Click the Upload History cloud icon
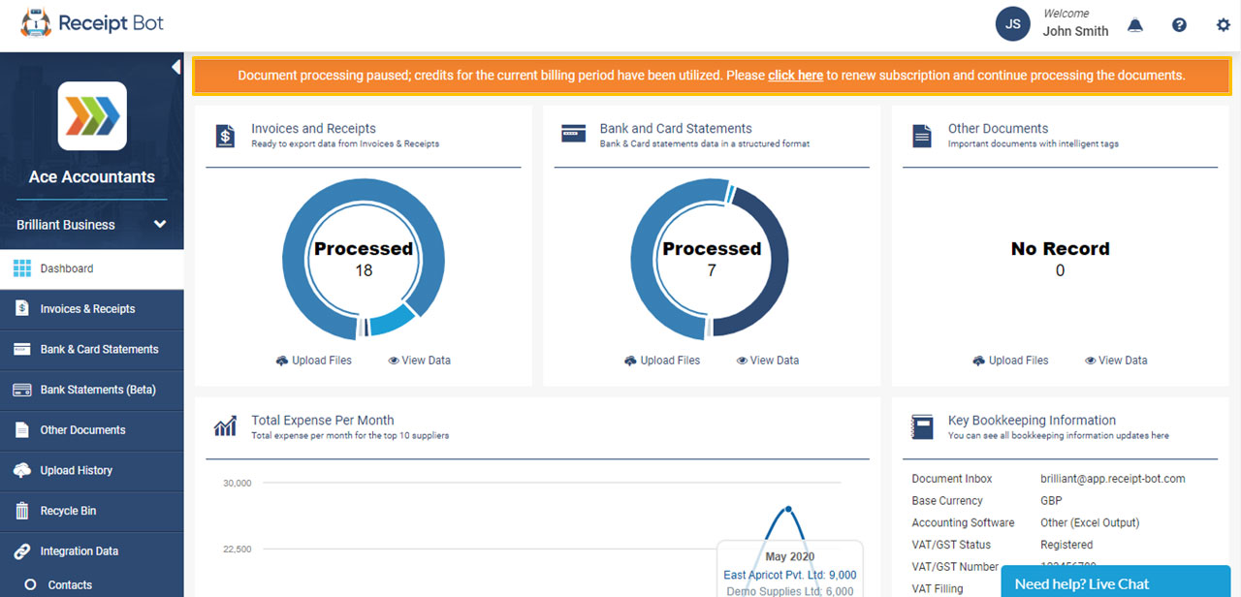 tap(22, 470)
